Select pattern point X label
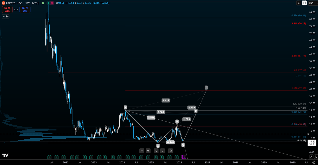The width and height of the screenshot is (318, 165). (125, 107)
